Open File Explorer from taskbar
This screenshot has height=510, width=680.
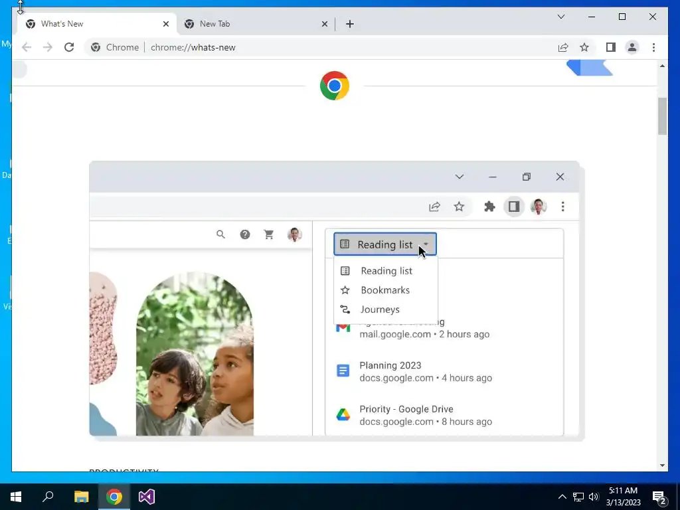(x=81, y=497)
